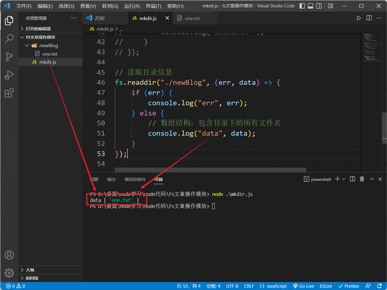The height and width of the screenshot is (290, 387).
Task: Switch to the 问题 panel tab
Action: 94,179
